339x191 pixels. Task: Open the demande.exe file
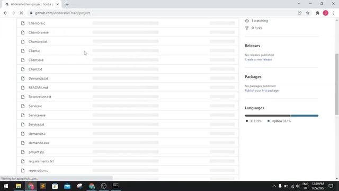click(39, 143)
